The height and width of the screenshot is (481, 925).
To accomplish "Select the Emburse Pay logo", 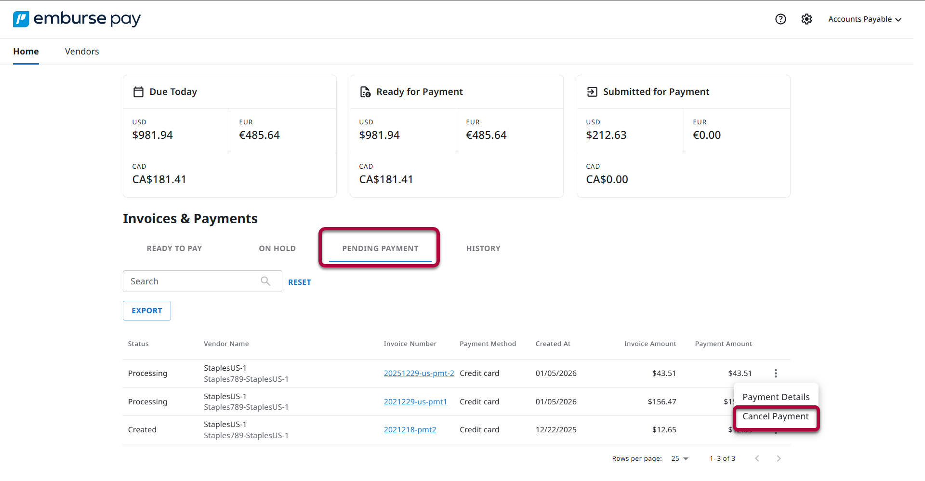I will [76, 19].
